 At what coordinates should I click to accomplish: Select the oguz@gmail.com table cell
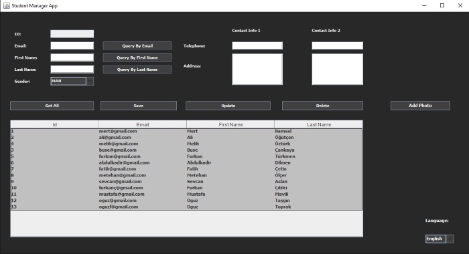pos(142,201)
